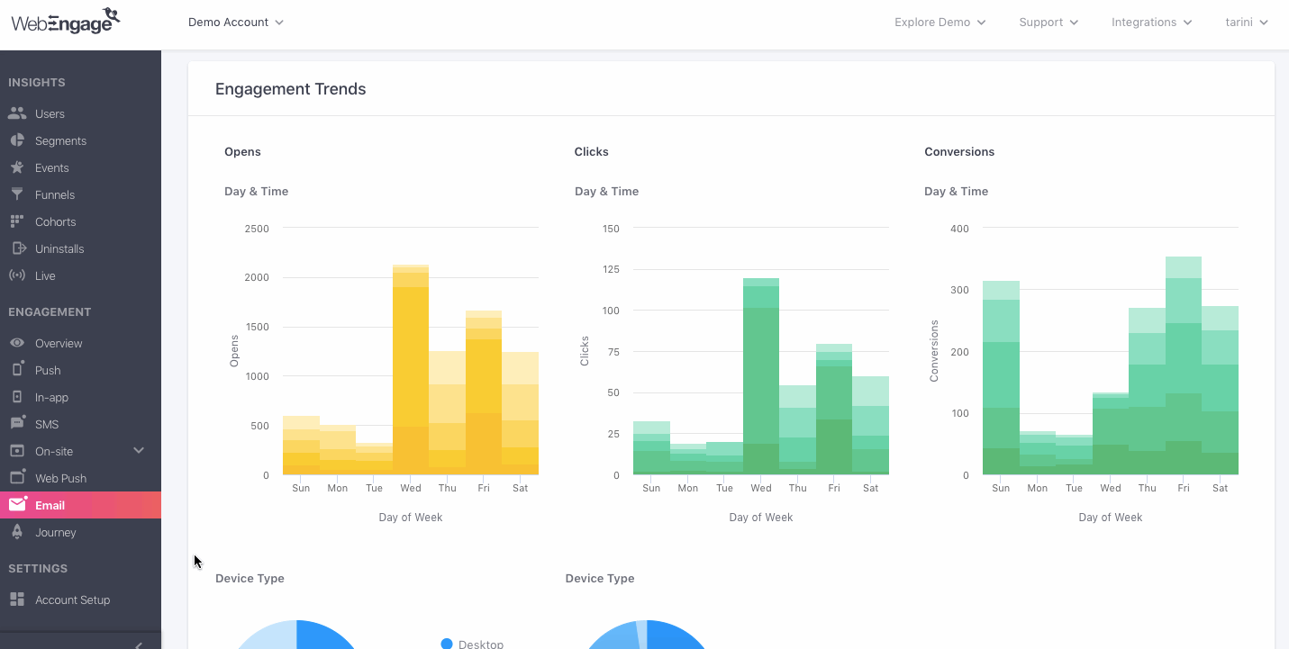
Task: Expand the On-site submenu chevron
Action: tap(139, 450)
